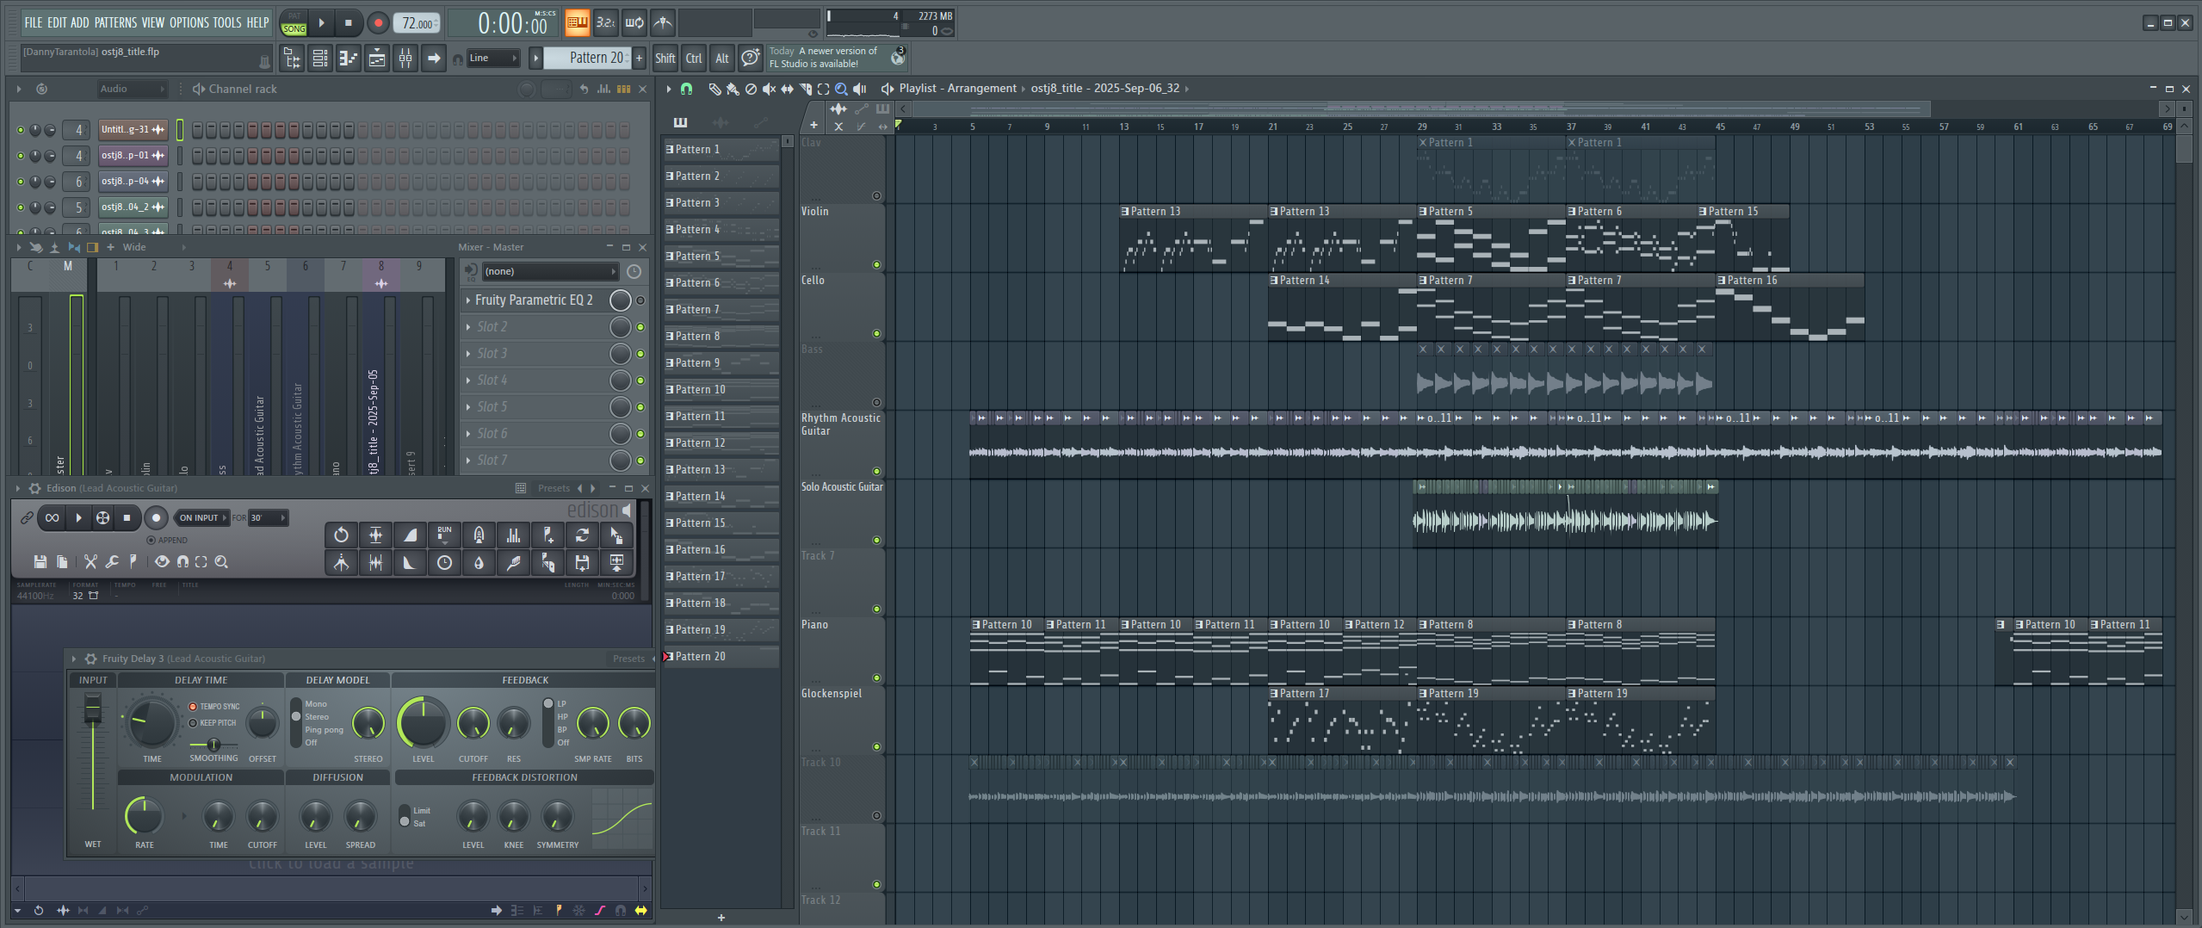Select the Mute tool in Playlist toolbar
The width and height of the screenshot is (2202, 928).
coord(769,89)
